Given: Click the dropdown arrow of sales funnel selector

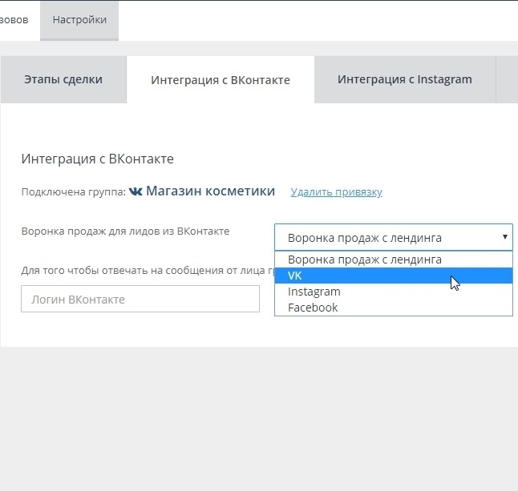Looking at the screenshot, I should pos(505,236).
